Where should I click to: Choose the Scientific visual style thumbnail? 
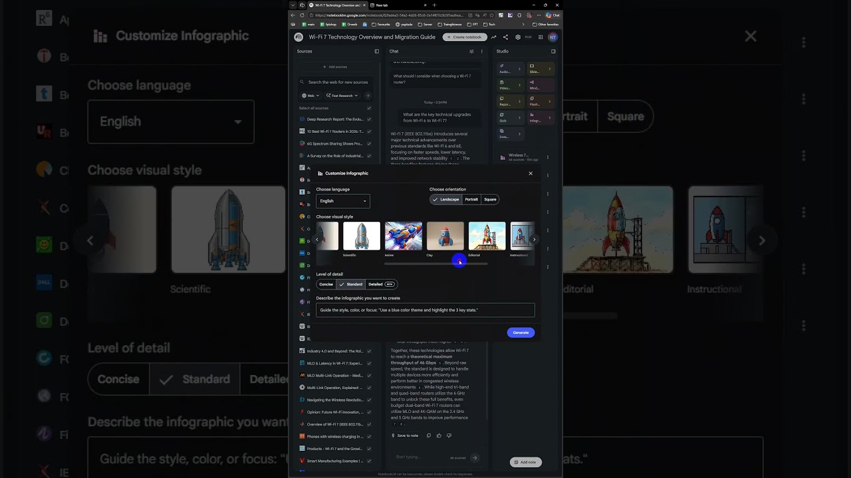[x=362, y=236]
